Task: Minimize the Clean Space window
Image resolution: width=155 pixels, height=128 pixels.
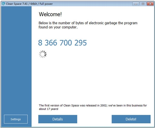Action: click(136, 4)
